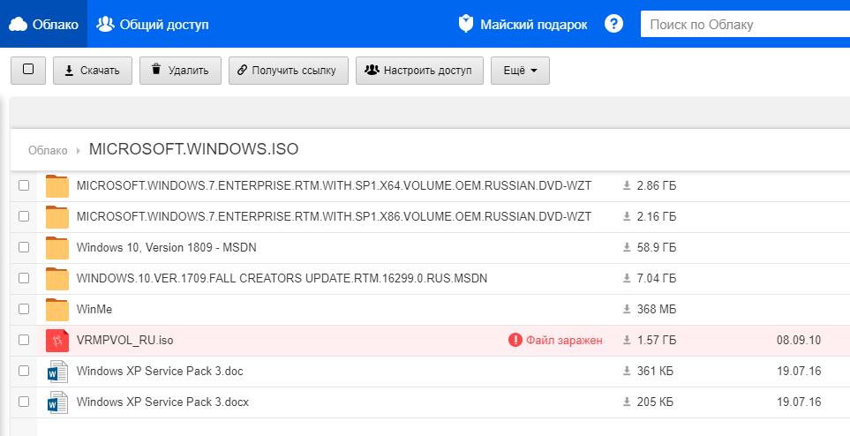Screen dimensions: 850x436
Task: Focus the Поиск по Облаку search field
Action: [745, 25]
